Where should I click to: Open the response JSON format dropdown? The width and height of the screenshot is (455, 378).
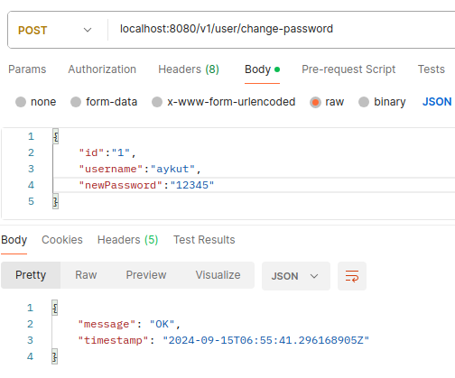tap(296, 276)
